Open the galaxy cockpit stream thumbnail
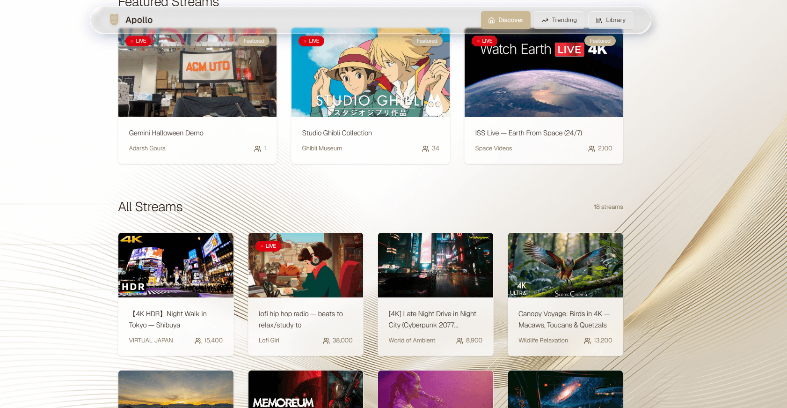The width and height of the screenshot is (787, 408). point(565,389)
